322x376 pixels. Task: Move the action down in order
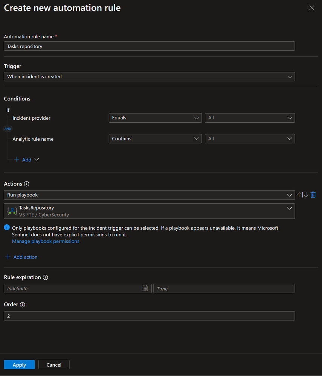coord(306,195)
